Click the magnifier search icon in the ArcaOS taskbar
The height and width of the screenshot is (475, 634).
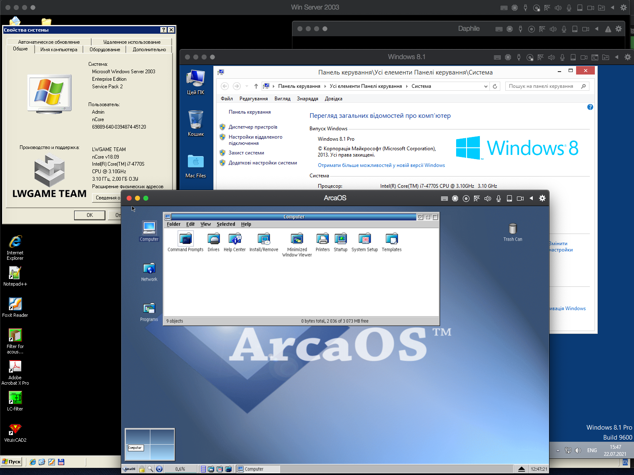click(x=150, y=469)
